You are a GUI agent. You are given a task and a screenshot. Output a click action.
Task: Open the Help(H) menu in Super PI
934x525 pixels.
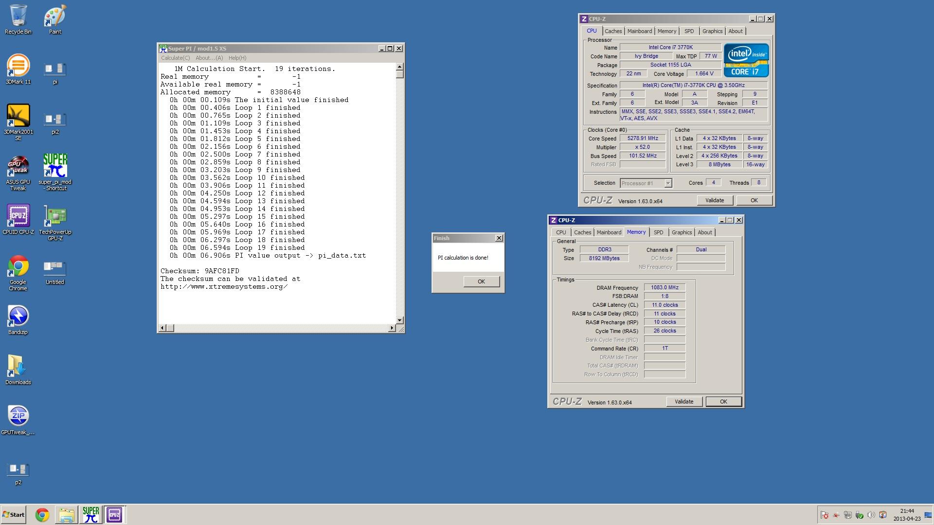point(237,58)
